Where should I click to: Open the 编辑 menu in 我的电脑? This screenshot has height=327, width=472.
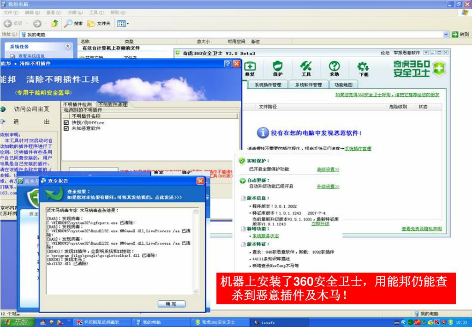coord(32,12)
